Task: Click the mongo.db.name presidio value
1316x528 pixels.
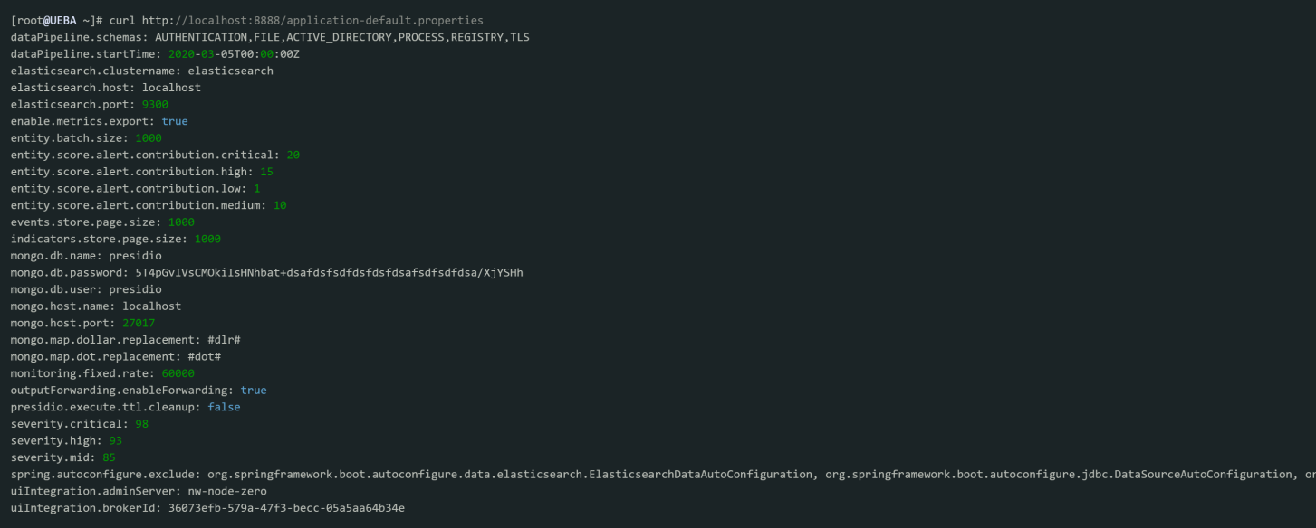Action: (x=135, y=256)
